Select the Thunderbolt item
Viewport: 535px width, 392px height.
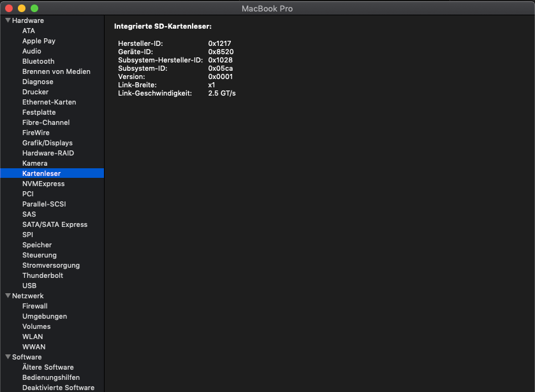point(43,275)
